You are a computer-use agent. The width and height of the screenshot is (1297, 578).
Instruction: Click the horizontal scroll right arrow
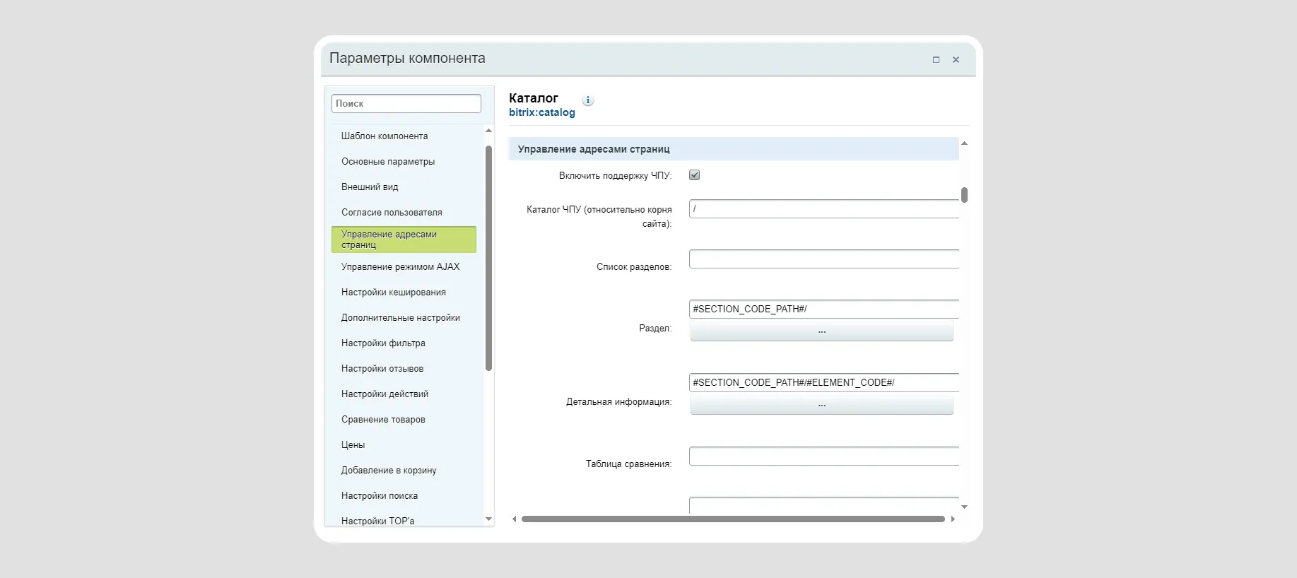[x=953, y=519]
